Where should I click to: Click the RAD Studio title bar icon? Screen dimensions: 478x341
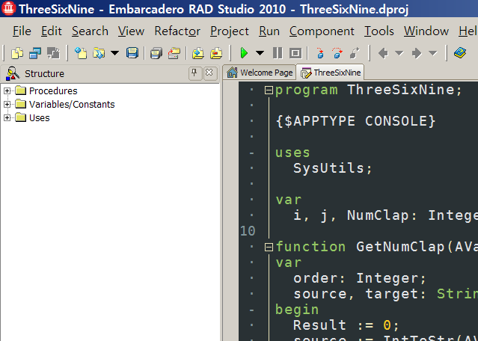(x=8, y=8)
